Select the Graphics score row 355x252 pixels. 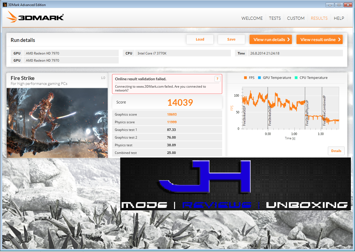pos(167,114)
